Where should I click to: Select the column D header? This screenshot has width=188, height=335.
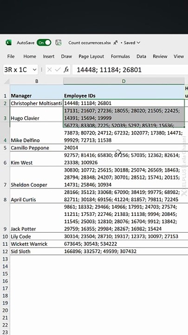[x=124, y=81]
